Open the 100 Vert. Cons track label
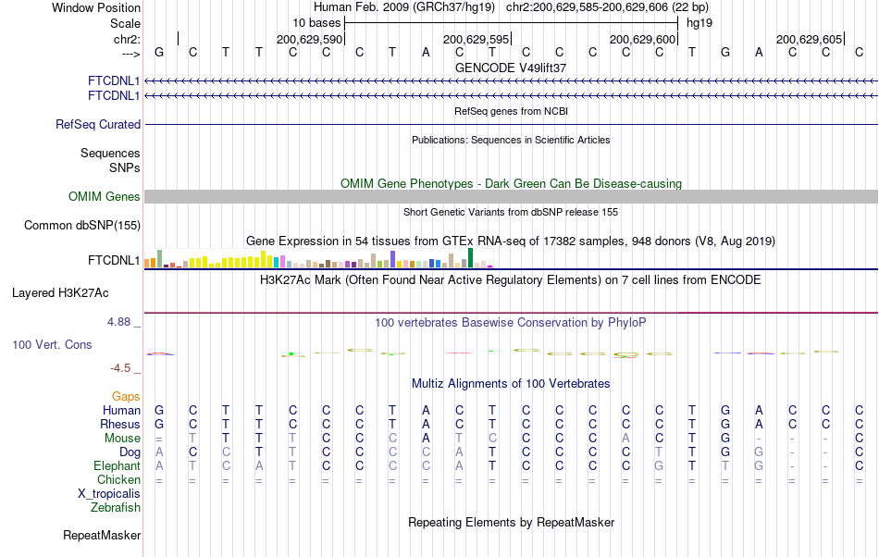The width and height of the screenshot is (879, 557). coord(52,344)
